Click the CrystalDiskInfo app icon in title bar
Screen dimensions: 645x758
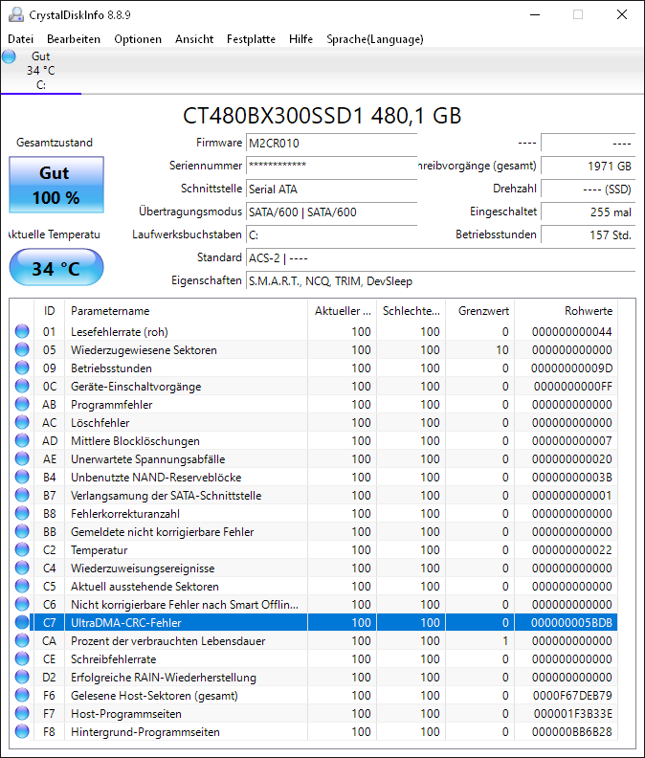click(x=16, y=14)
